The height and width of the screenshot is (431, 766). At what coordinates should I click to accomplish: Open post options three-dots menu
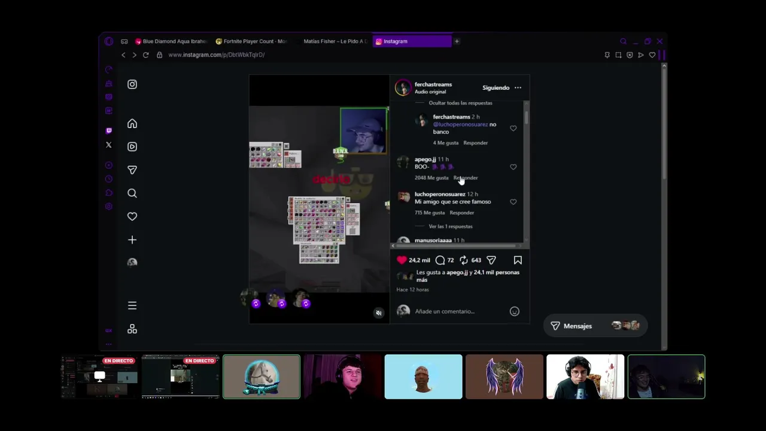pyautogui.click(x=518, y=88)
